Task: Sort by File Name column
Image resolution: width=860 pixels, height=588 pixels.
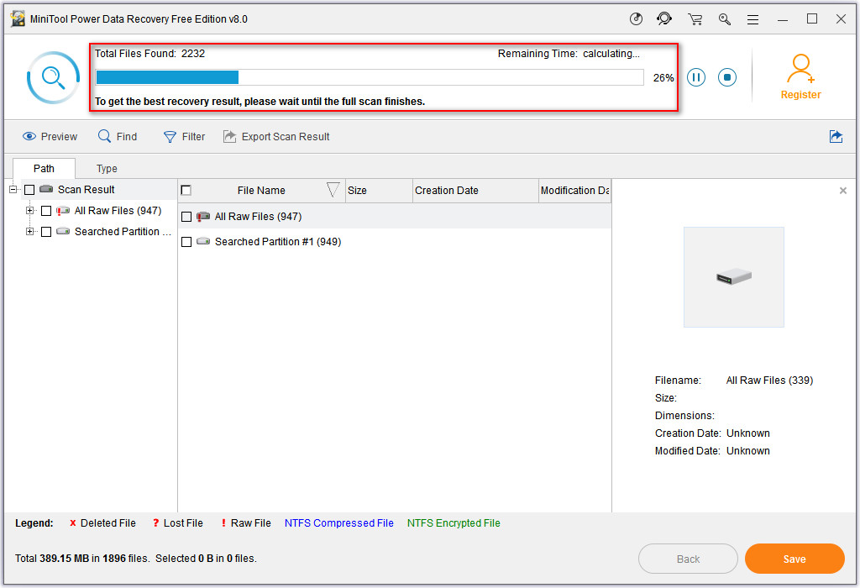Action: point(261,191)
